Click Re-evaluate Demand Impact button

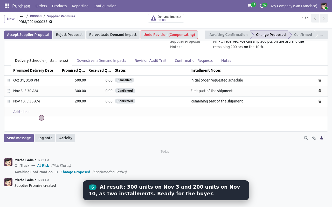click(x=113, y=35)
